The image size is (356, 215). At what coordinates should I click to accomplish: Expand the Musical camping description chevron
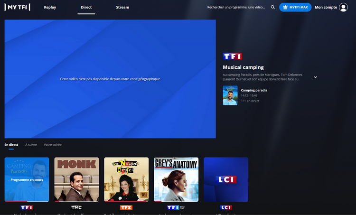click(315, 77)
